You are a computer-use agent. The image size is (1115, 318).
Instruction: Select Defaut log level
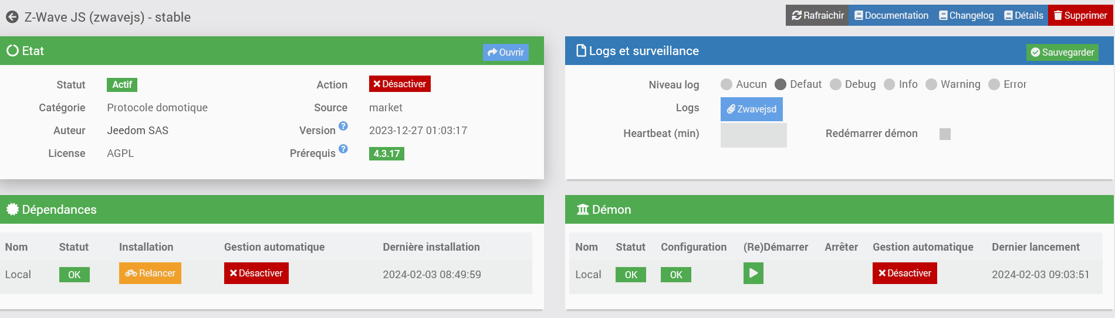(x=781, y=84)
